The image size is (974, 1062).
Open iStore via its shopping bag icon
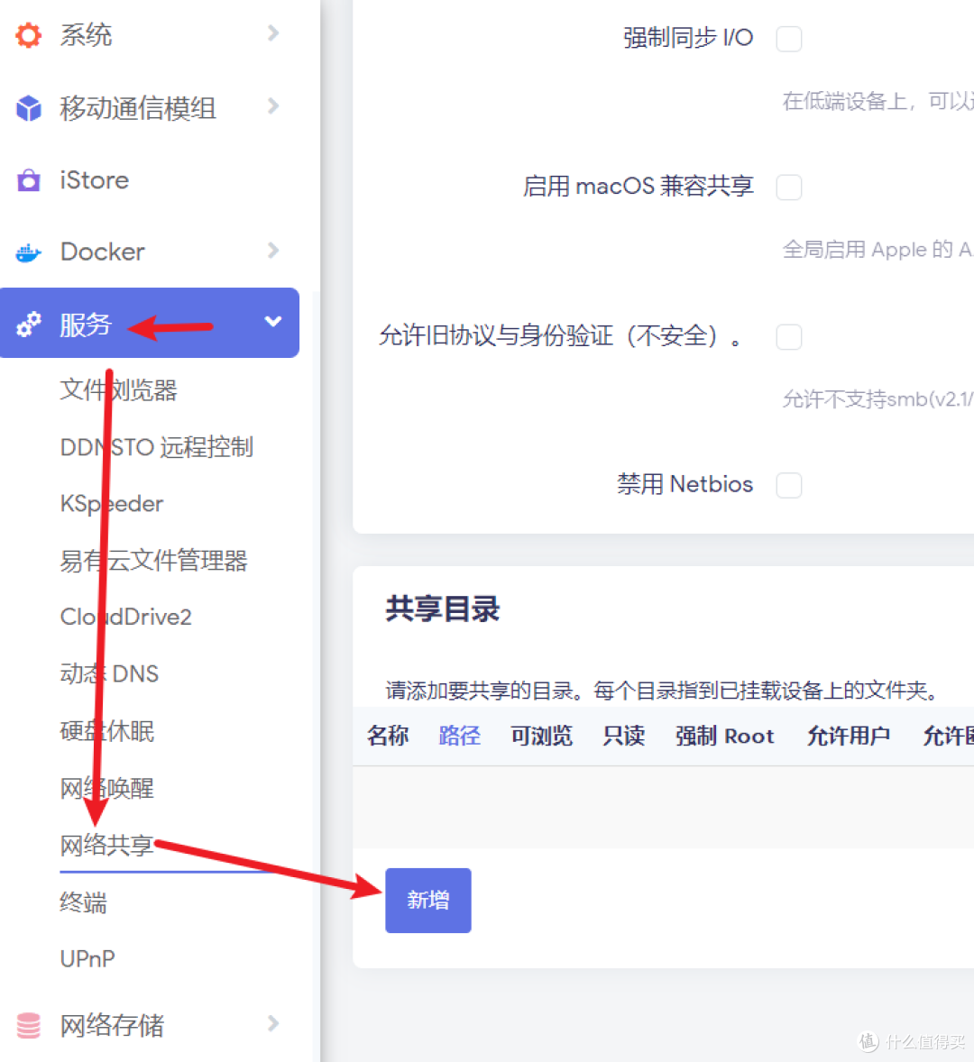pos(27,180)
